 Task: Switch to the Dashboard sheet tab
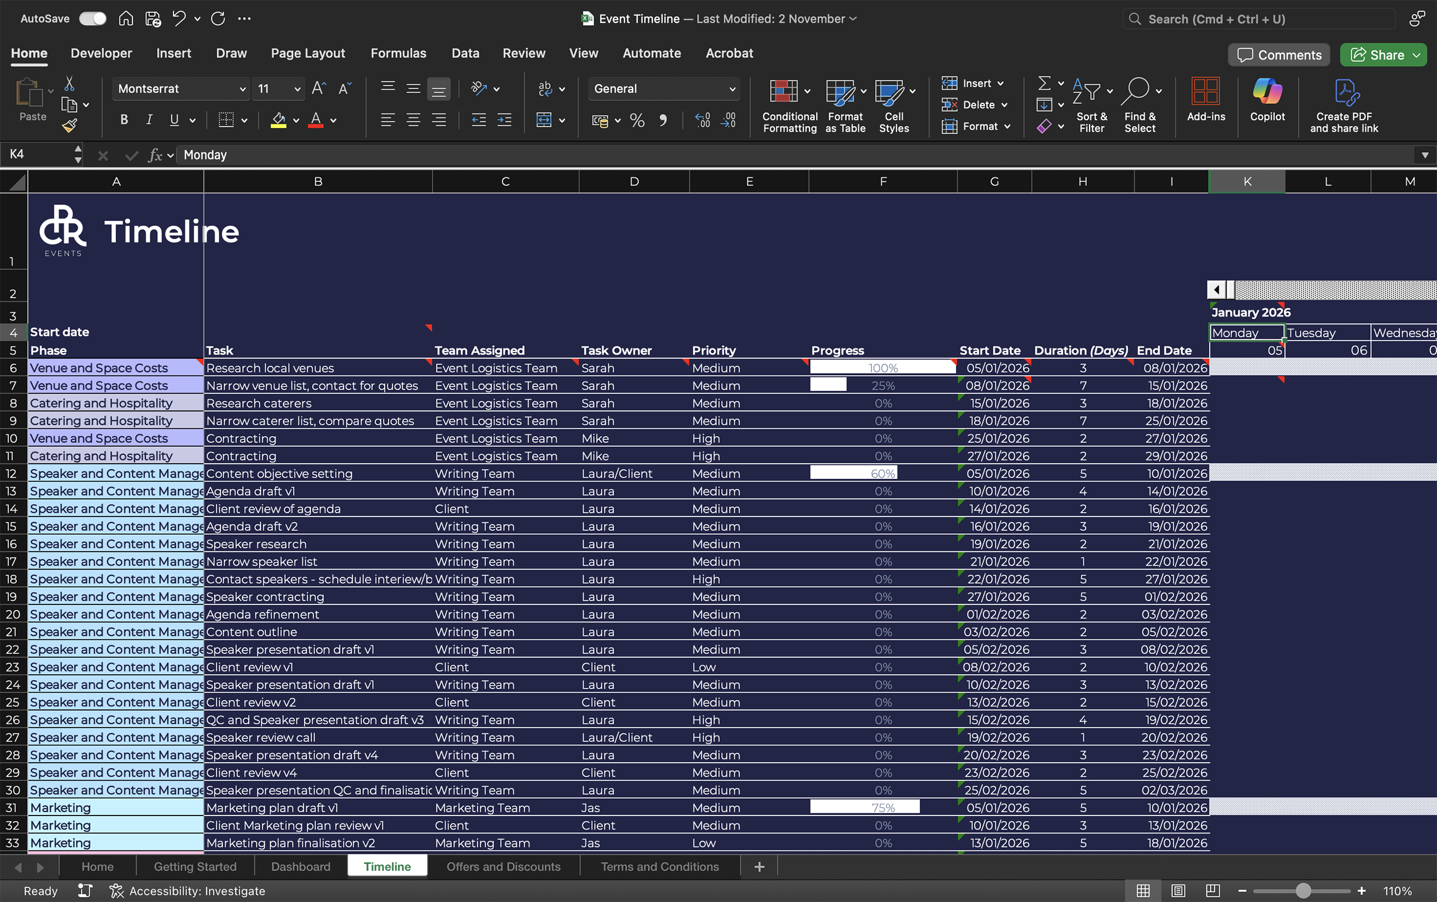coord(301,866)
